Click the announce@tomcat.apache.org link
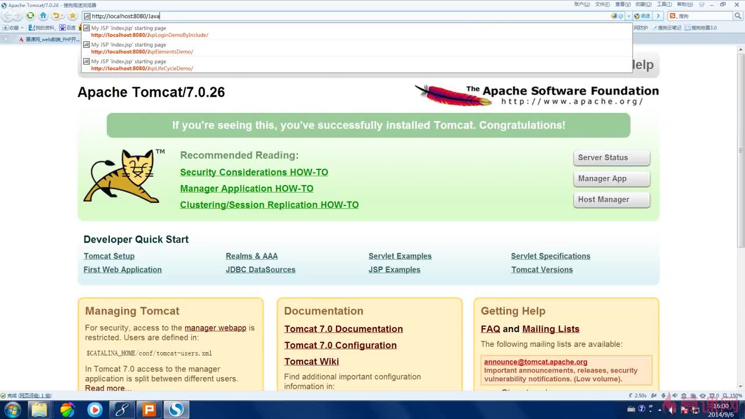The width and height of the screenshot is (745, 419). pos(535,361)
